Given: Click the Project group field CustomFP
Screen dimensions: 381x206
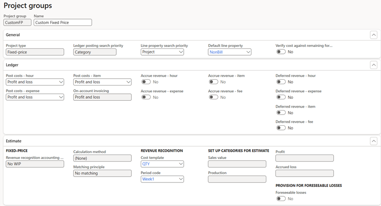Looking at the screenshot, I should 17,23.
